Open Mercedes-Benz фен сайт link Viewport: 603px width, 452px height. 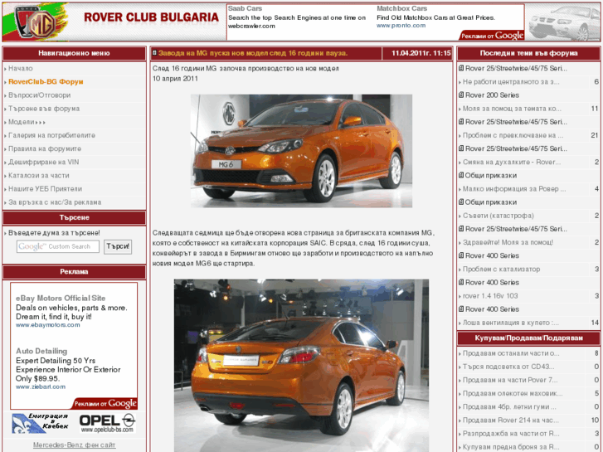74,445
